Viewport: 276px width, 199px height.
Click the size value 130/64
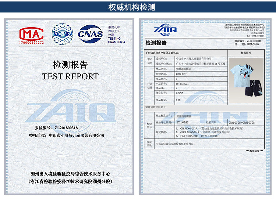pos(179,93)
